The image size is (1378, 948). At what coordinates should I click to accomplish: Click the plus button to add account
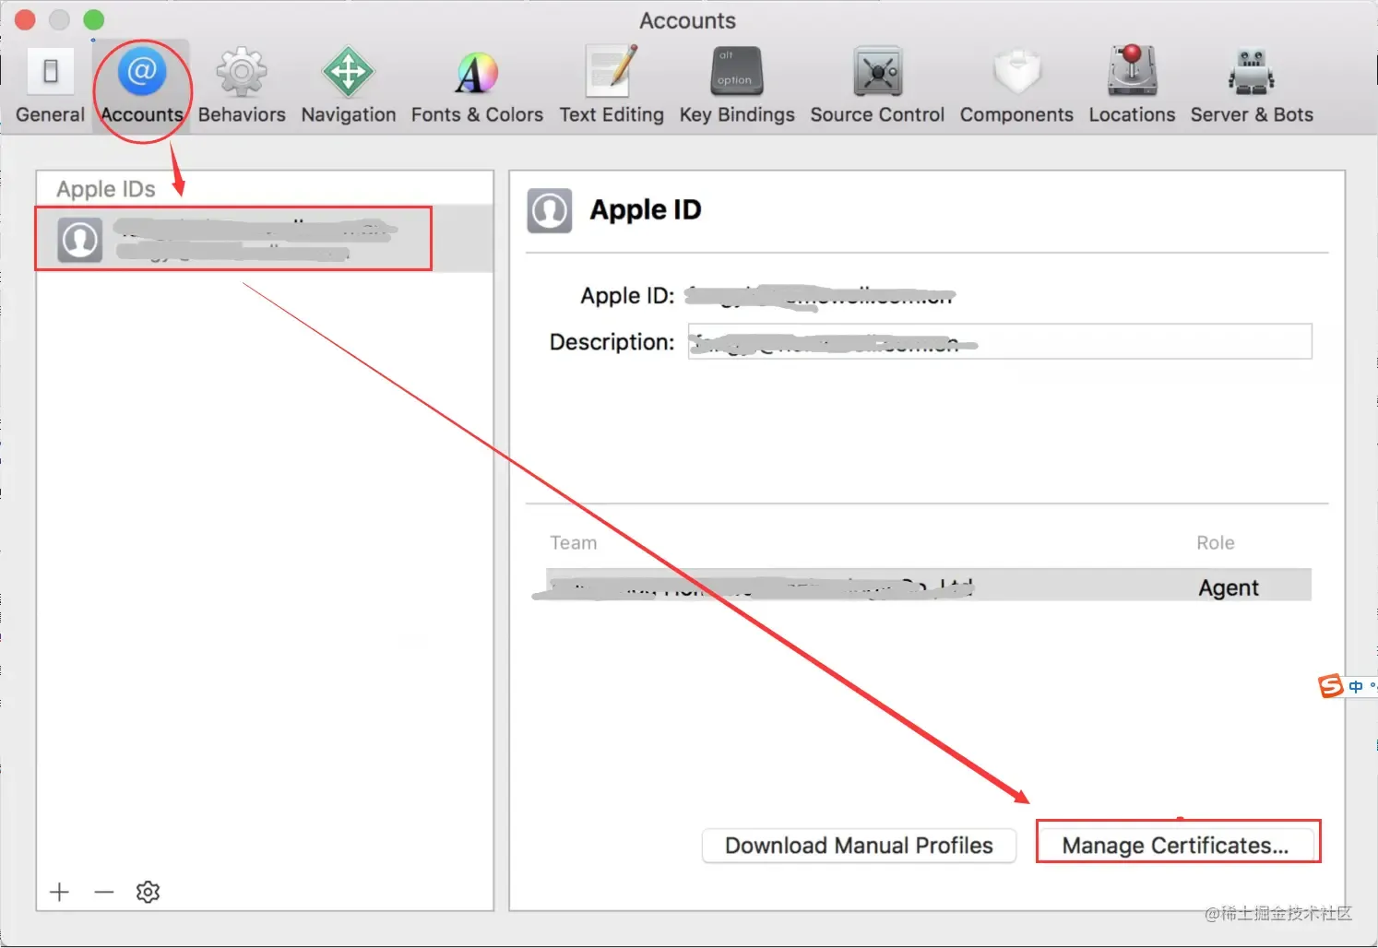pyautogui.click(x=59, y=892)
